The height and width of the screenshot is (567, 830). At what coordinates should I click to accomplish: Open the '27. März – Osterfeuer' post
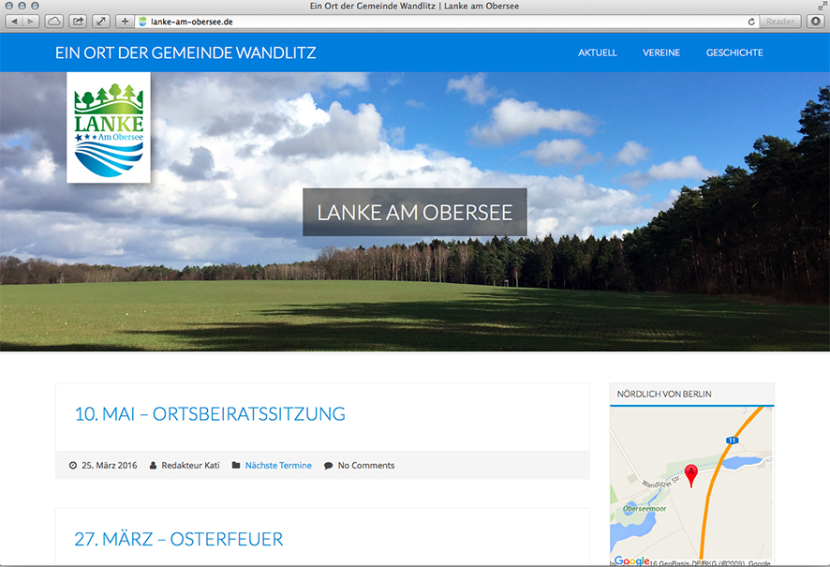click(x=179, y=539)
